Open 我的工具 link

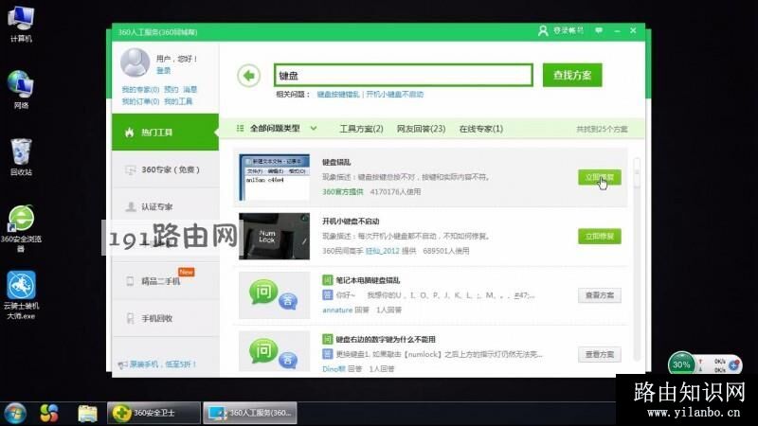coord(178,101)
